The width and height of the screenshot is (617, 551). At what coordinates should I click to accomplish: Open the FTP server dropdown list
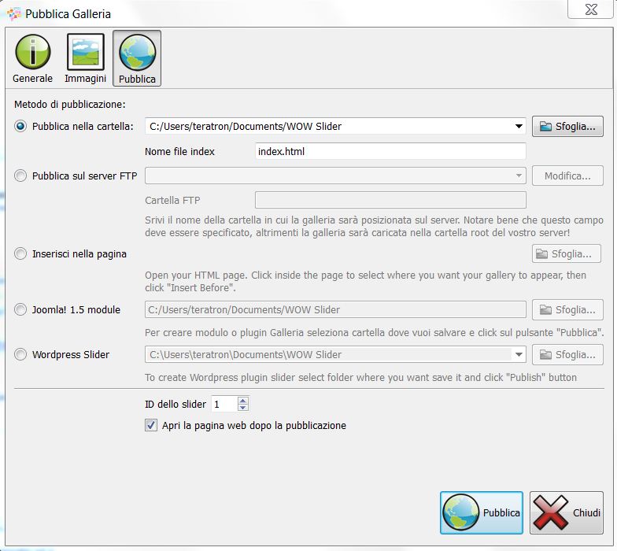pos(519,176)
